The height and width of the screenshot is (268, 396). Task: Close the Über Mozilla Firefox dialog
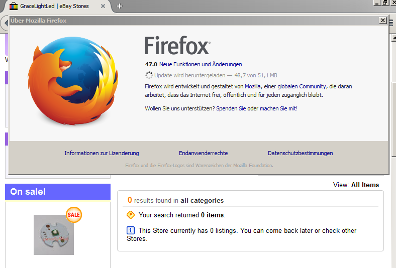point(383,21)
